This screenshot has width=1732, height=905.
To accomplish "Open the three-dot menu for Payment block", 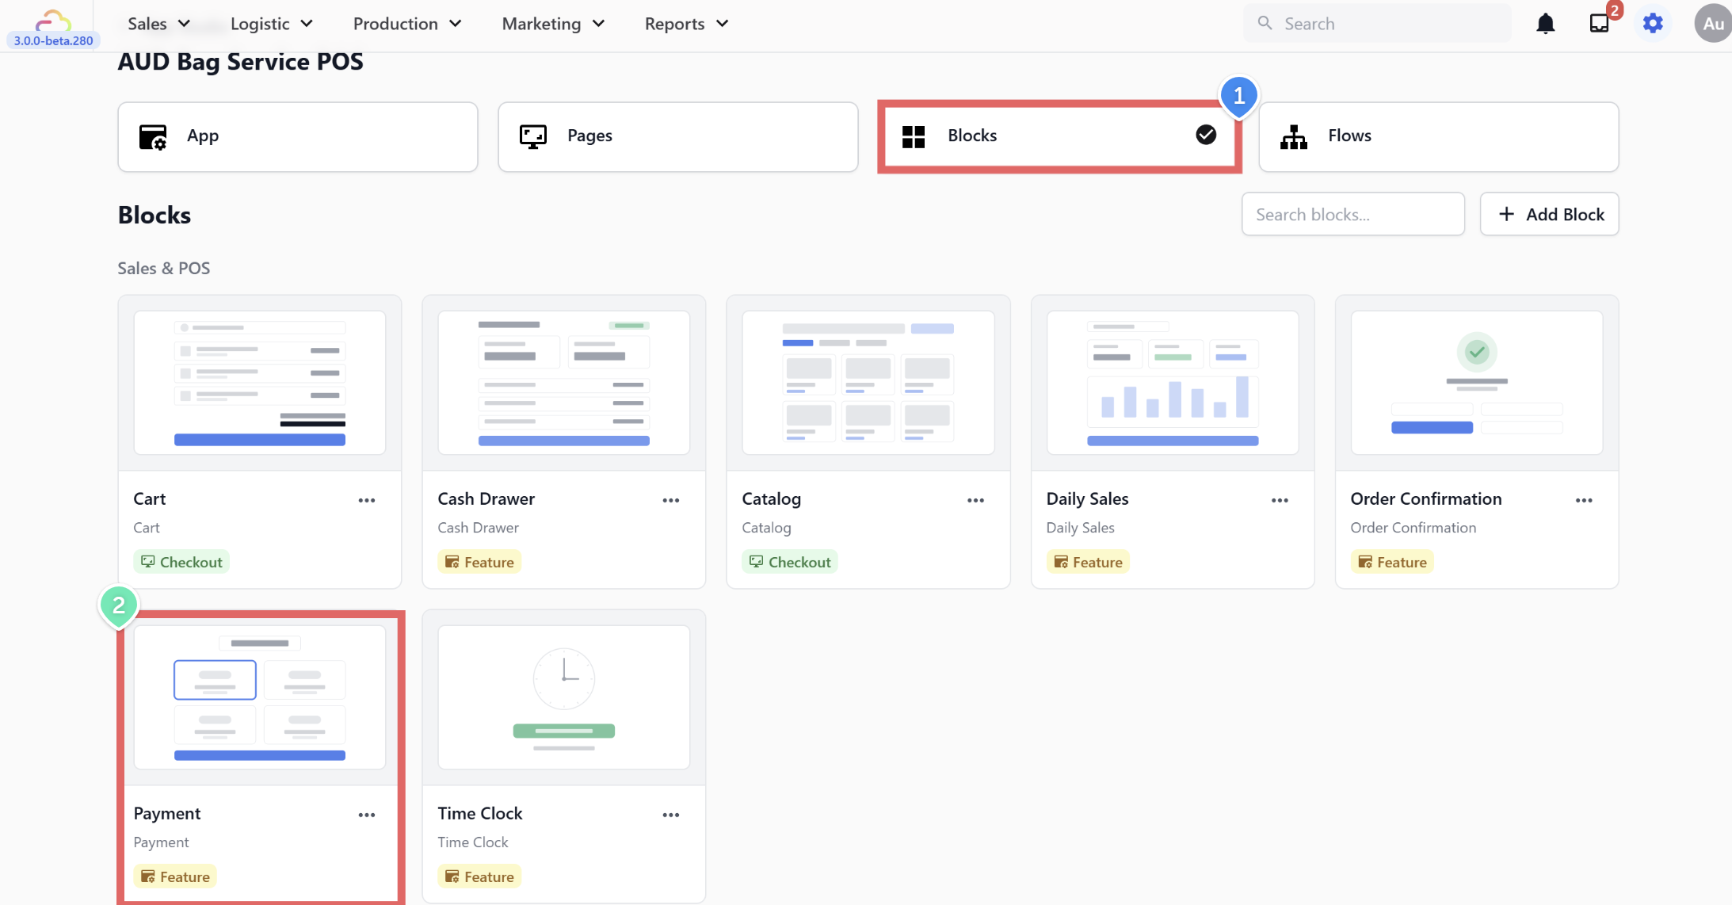I will click(x=366, y=815).
